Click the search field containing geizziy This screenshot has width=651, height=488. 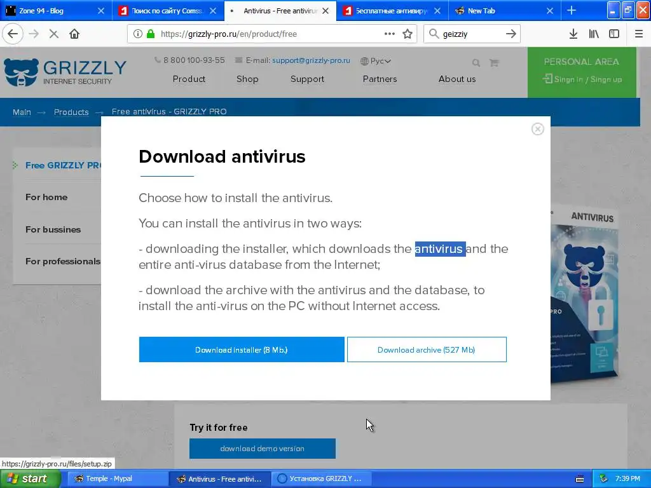[471, 34]
